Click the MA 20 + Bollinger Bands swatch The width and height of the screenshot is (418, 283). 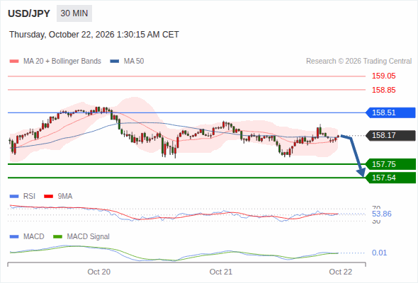click(x=14, y=62)
